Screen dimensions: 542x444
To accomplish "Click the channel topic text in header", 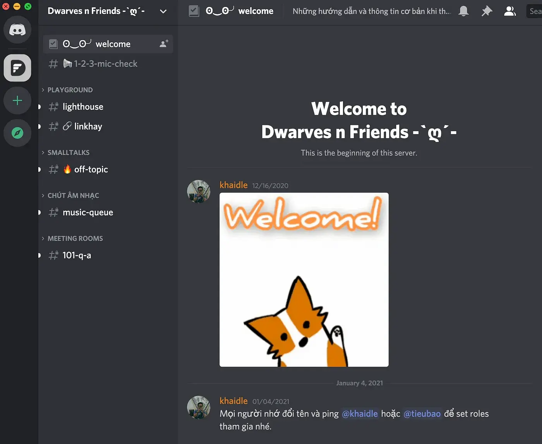I will pyautogui.click(x=372, y=11).
